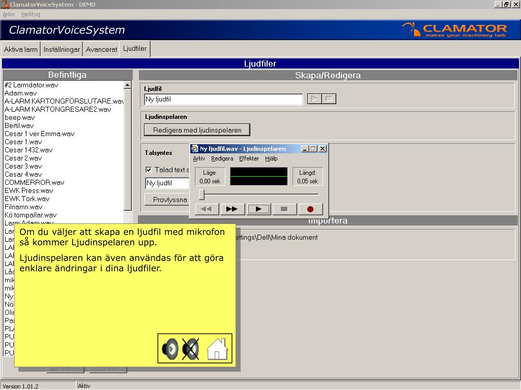521x390 pixels.
Task: Click small stop button beside Ljudfil field
Action: click(329, 99)
